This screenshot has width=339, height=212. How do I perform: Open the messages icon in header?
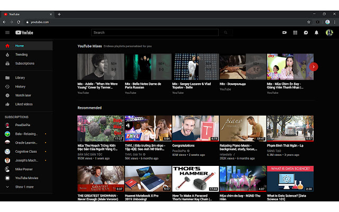pyautogui.click(x=306, y=33)
